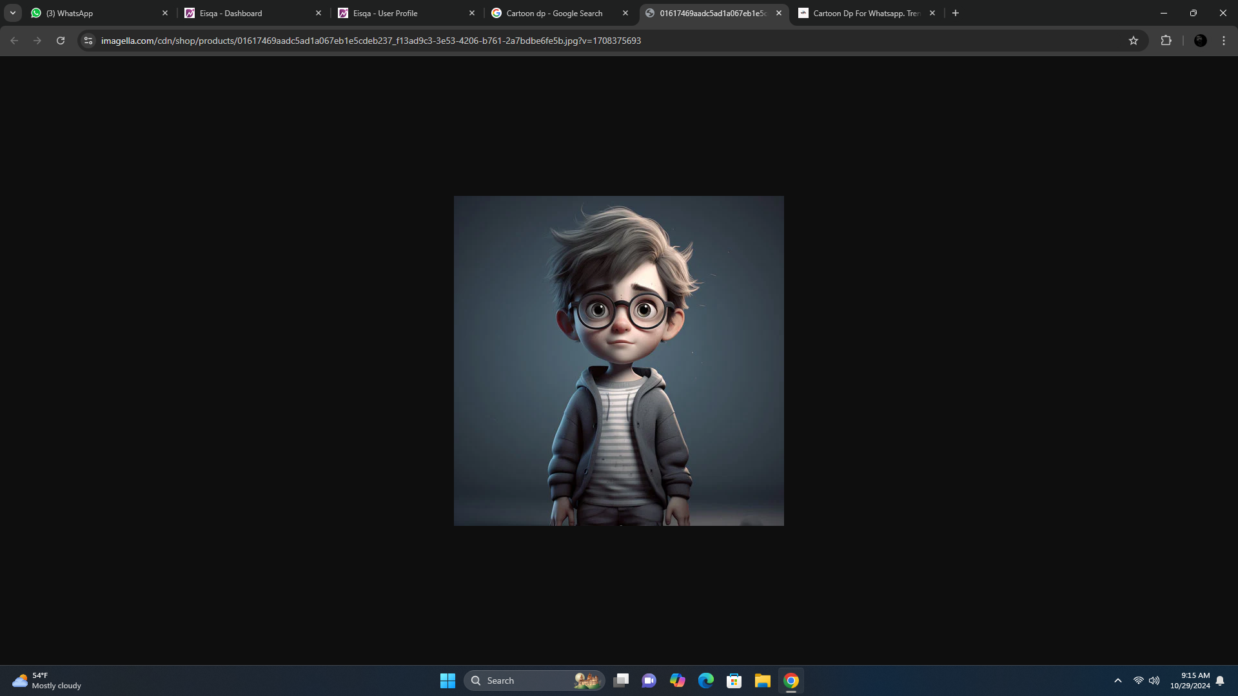The height and width of the screenshot is (696, 1238).
Task: Open Chrome three-dot menu
Action: (1224, 41)
